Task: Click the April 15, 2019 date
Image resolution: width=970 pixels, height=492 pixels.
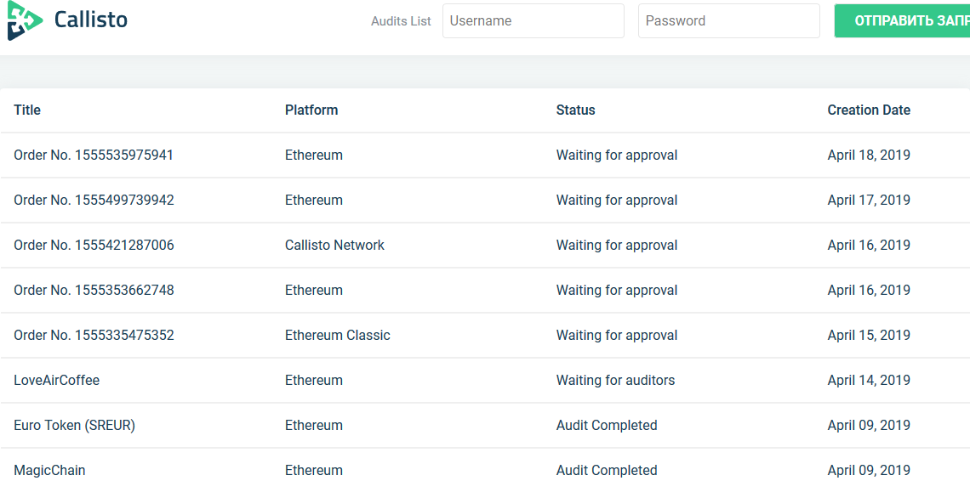Action: point(869,336)
